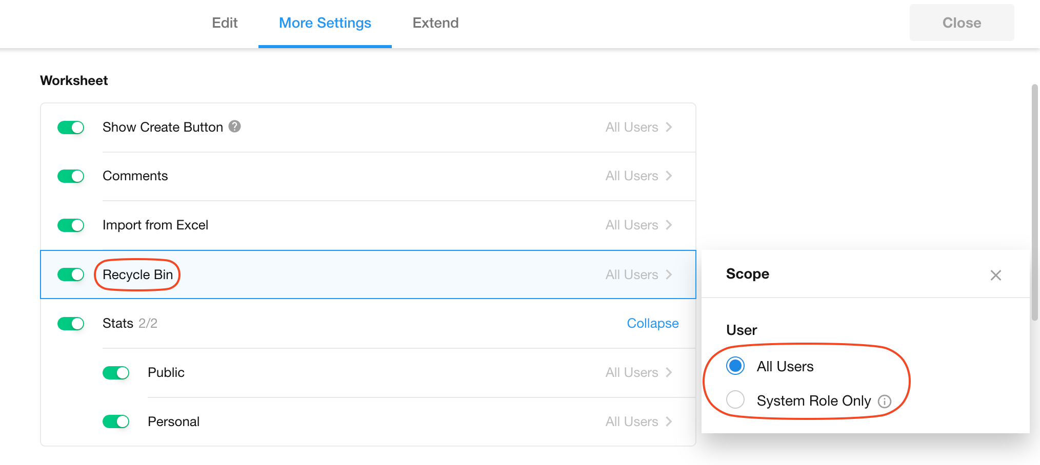The height and width of the screenshot is (465, 1040).
Task: Click help icon next to Show Create Button
Action: pyautogui.click(x=235, y=126)
